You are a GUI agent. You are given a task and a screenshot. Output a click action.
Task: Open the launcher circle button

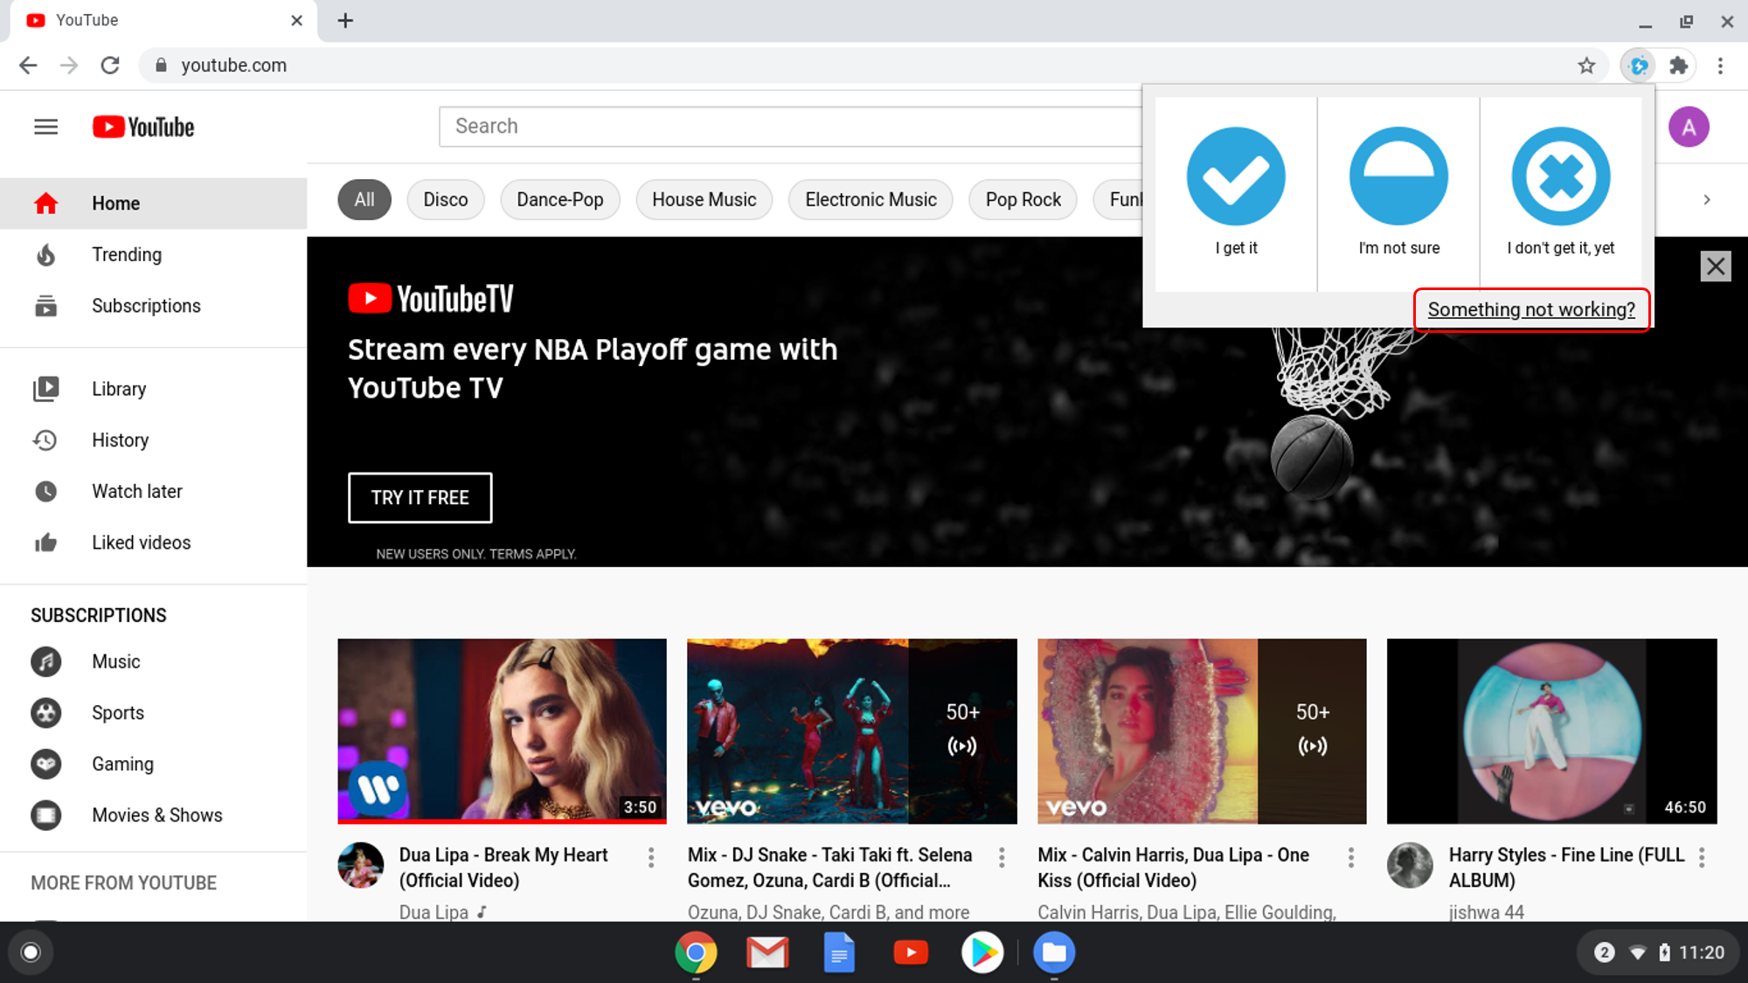pyautogui.click(x=31, y=952)
